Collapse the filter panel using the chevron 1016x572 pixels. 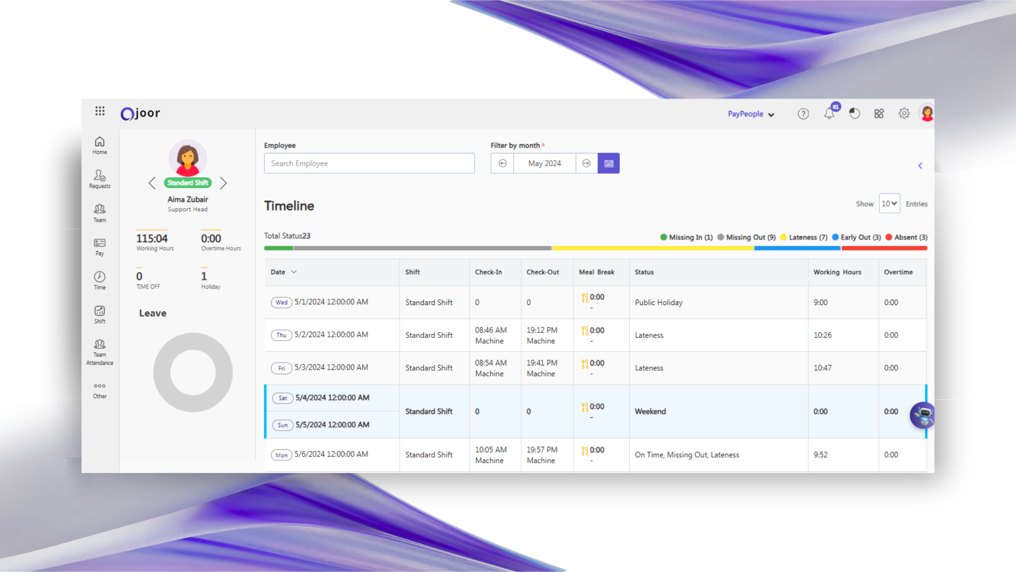point(920,165)
